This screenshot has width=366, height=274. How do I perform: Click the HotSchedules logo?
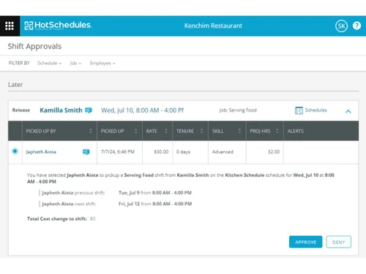[58, 26]
